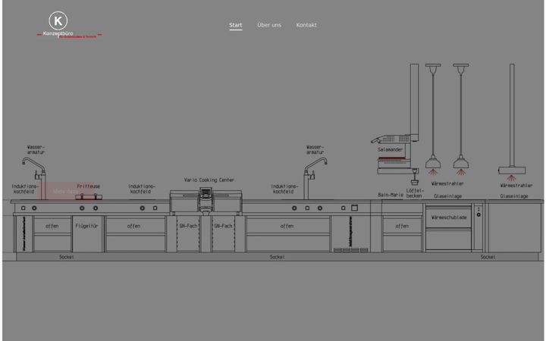Viewport: 546px width, 341px height.
Task: Select the Vario Cooking Center unit
Action: (x=206, y=201)
